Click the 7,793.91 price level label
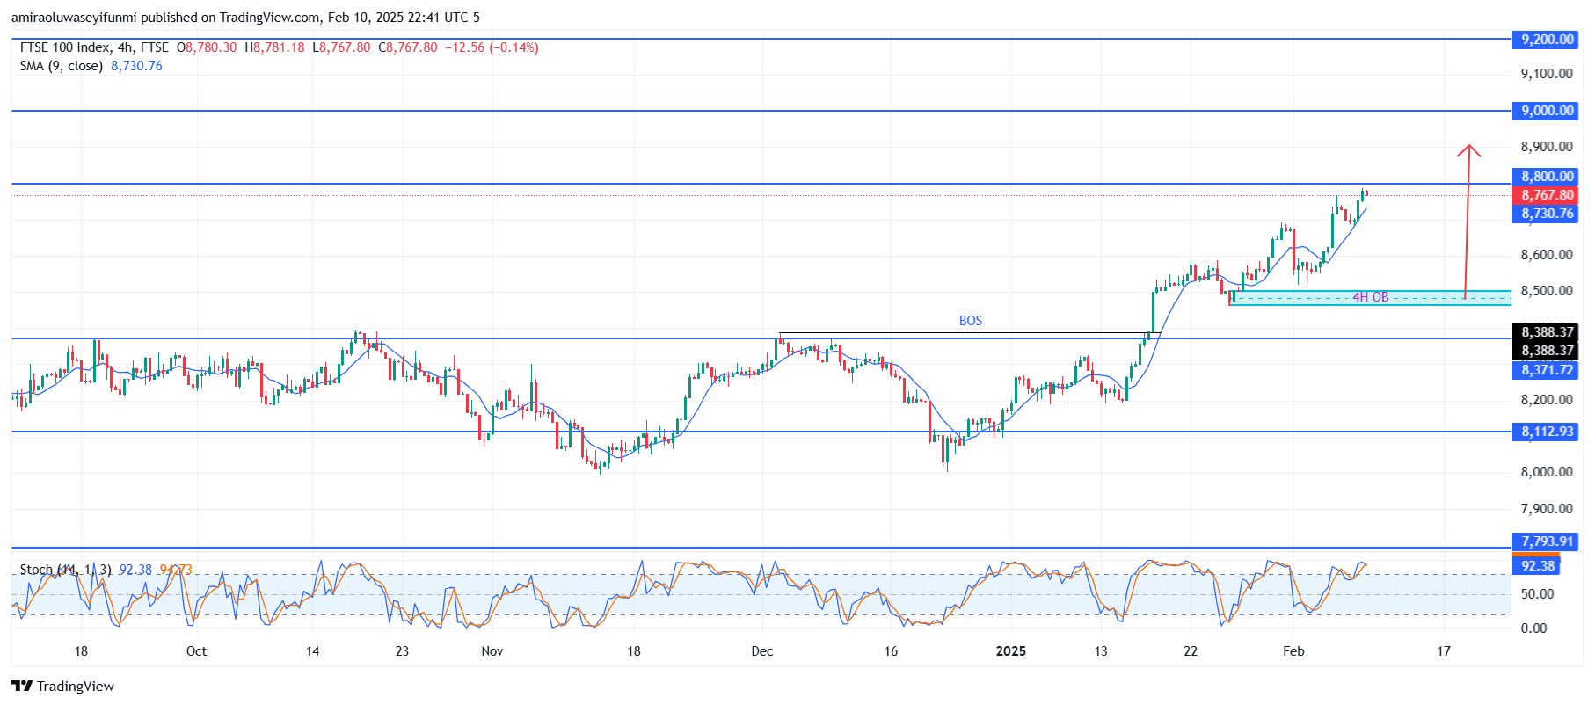Screen dimensions: 1595x705 pos(1547,541)
